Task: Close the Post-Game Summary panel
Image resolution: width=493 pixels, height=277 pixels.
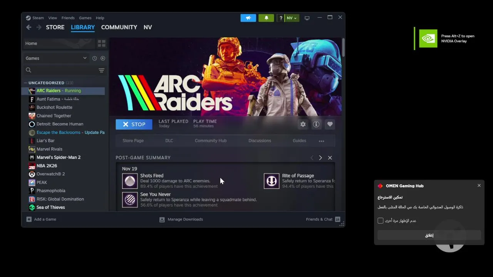Action: 330,158
